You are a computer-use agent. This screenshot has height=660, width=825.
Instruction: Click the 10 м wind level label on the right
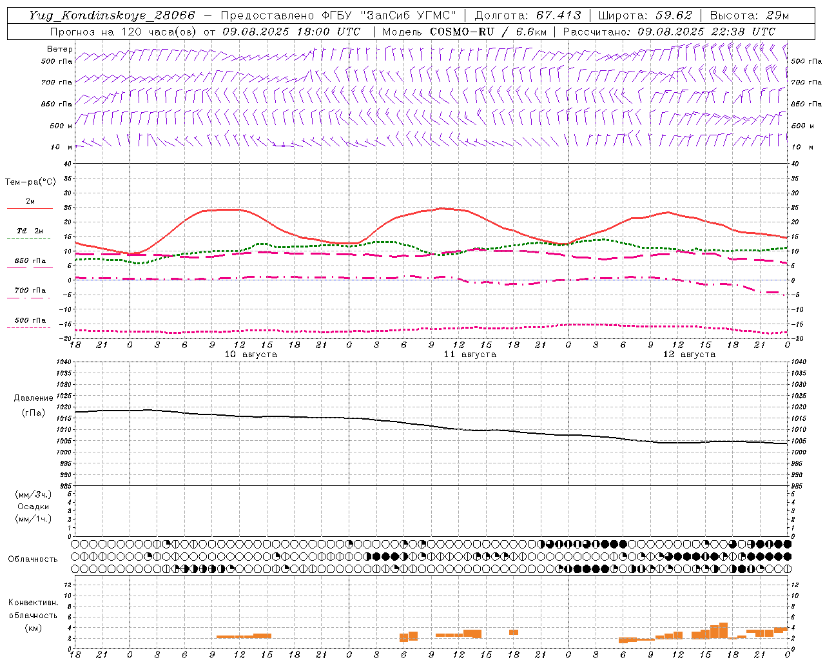(802, 147)
